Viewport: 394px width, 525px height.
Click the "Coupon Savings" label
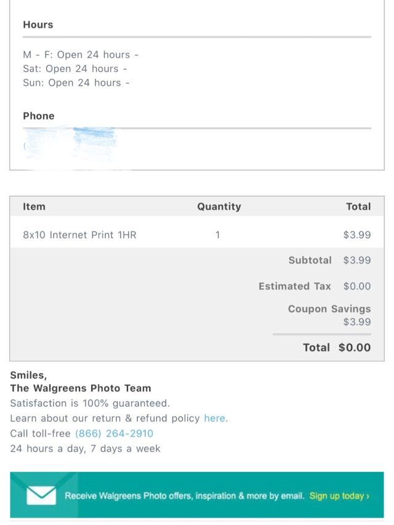pyautogui.click(x=329, y=309)
